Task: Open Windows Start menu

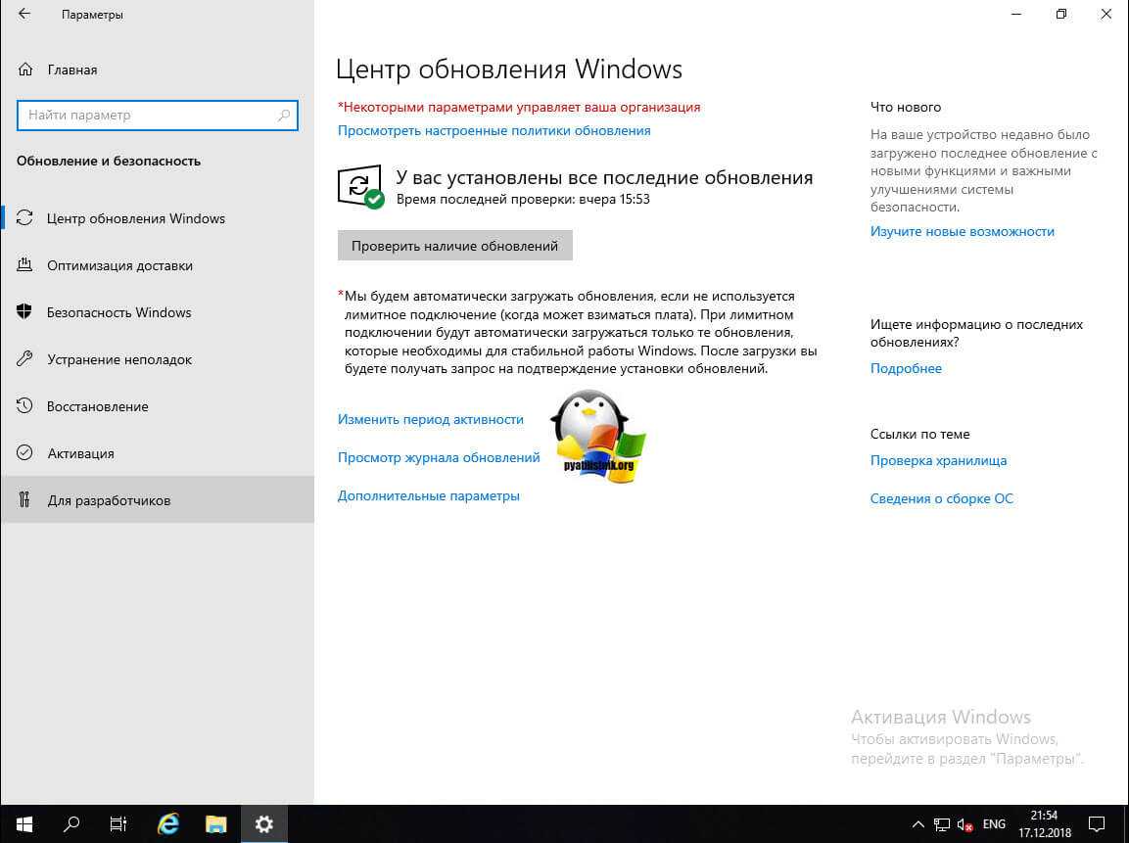Action: click(x=24, y=823)
